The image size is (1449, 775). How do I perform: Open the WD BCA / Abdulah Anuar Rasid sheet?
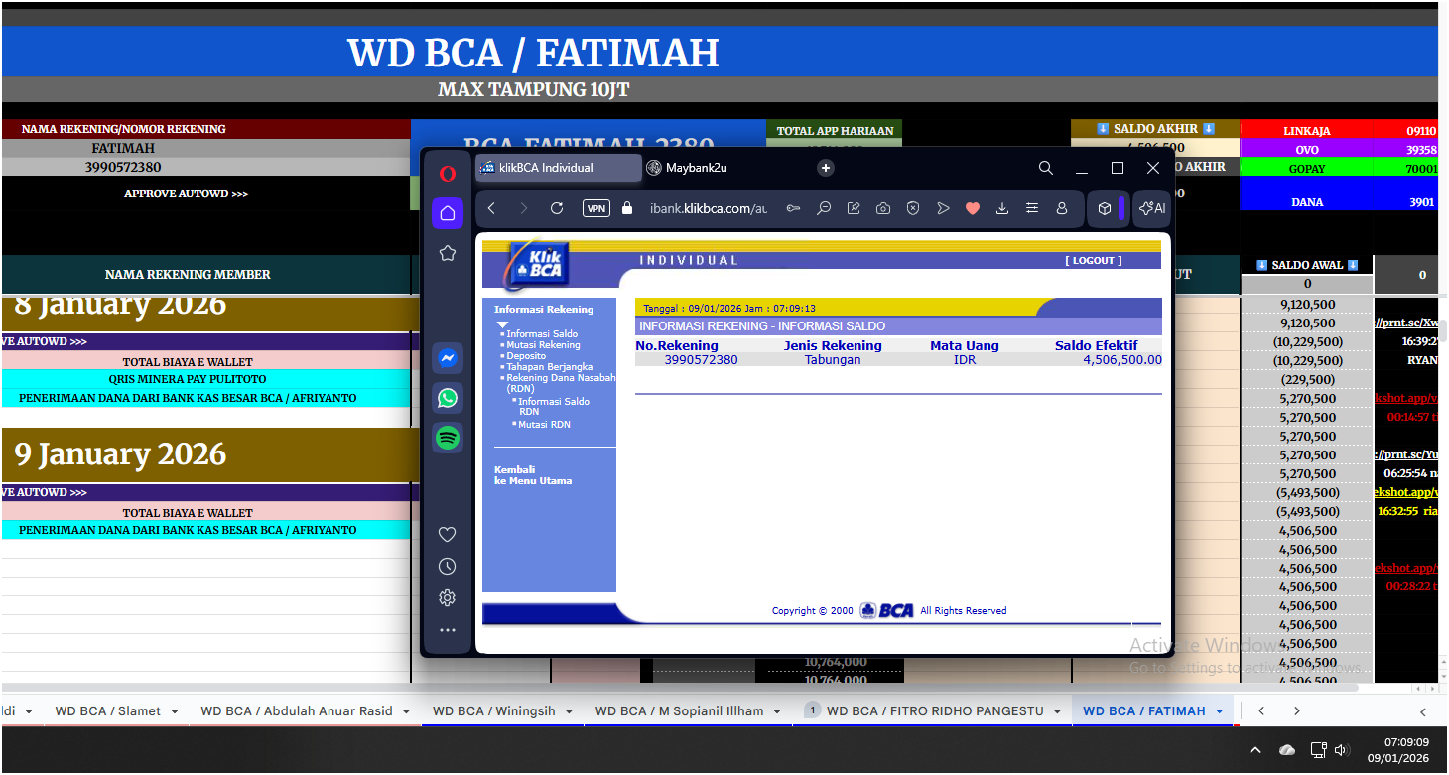[297, 710]
